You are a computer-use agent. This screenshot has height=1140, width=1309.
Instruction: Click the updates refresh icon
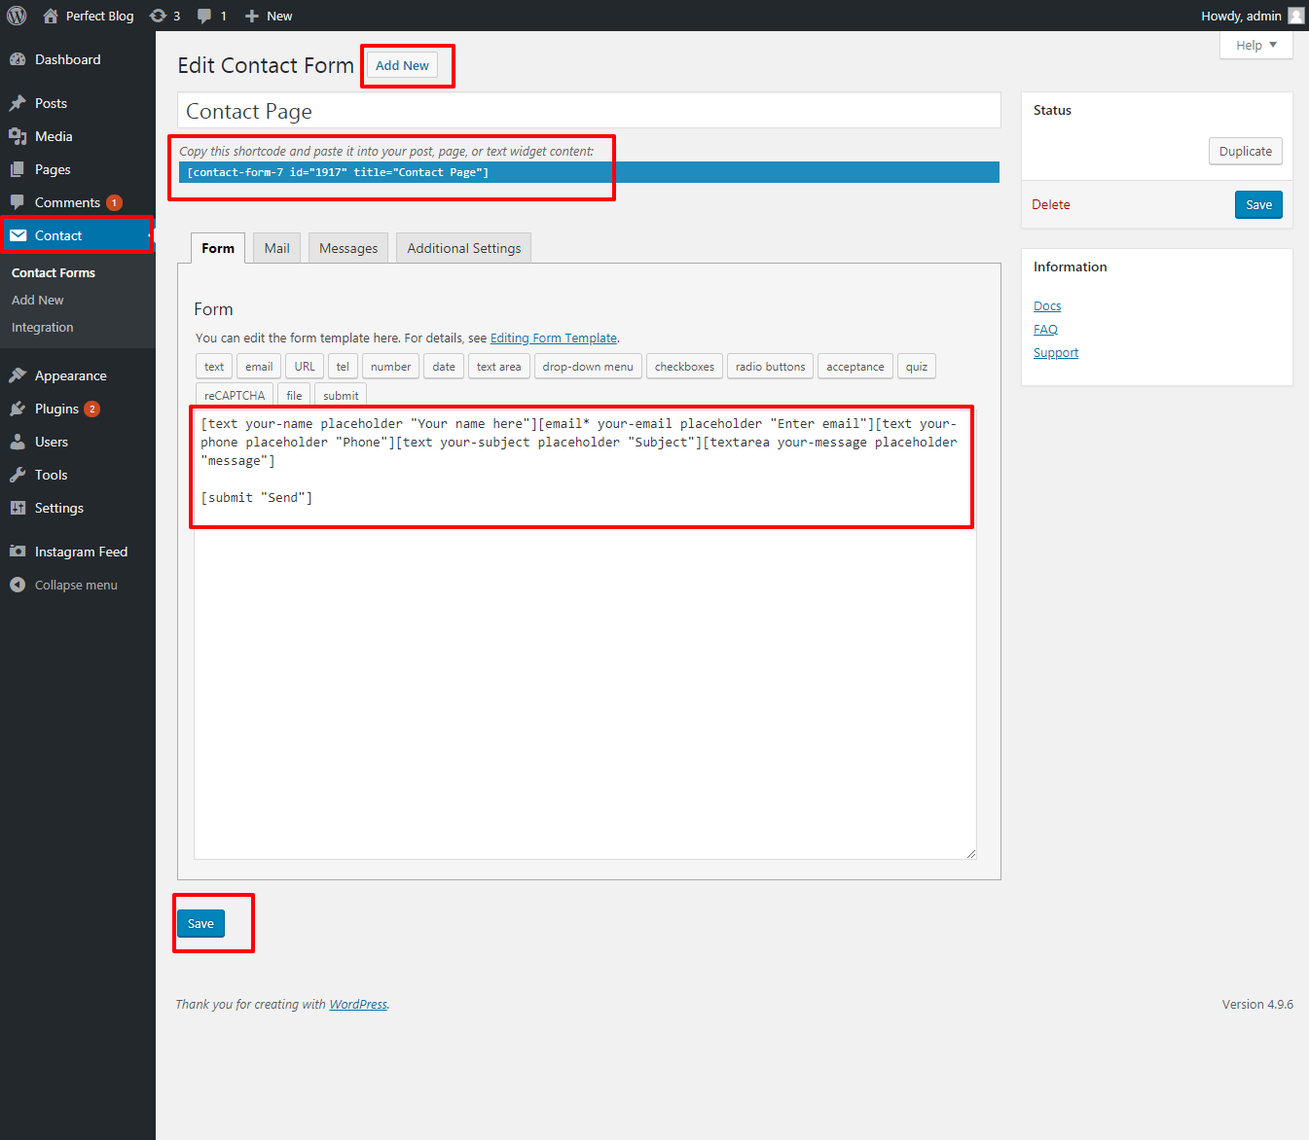158,16
